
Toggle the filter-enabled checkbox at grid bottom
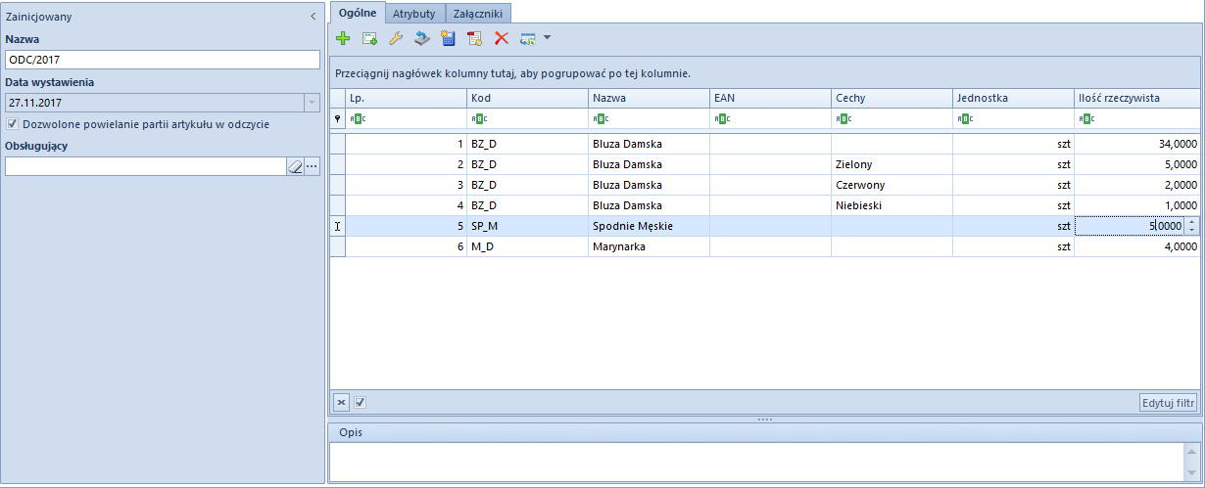tap(360, 402)
